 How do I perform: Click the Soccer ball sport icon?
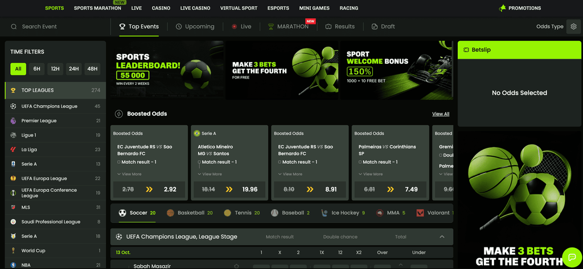[x=122, y=213]
